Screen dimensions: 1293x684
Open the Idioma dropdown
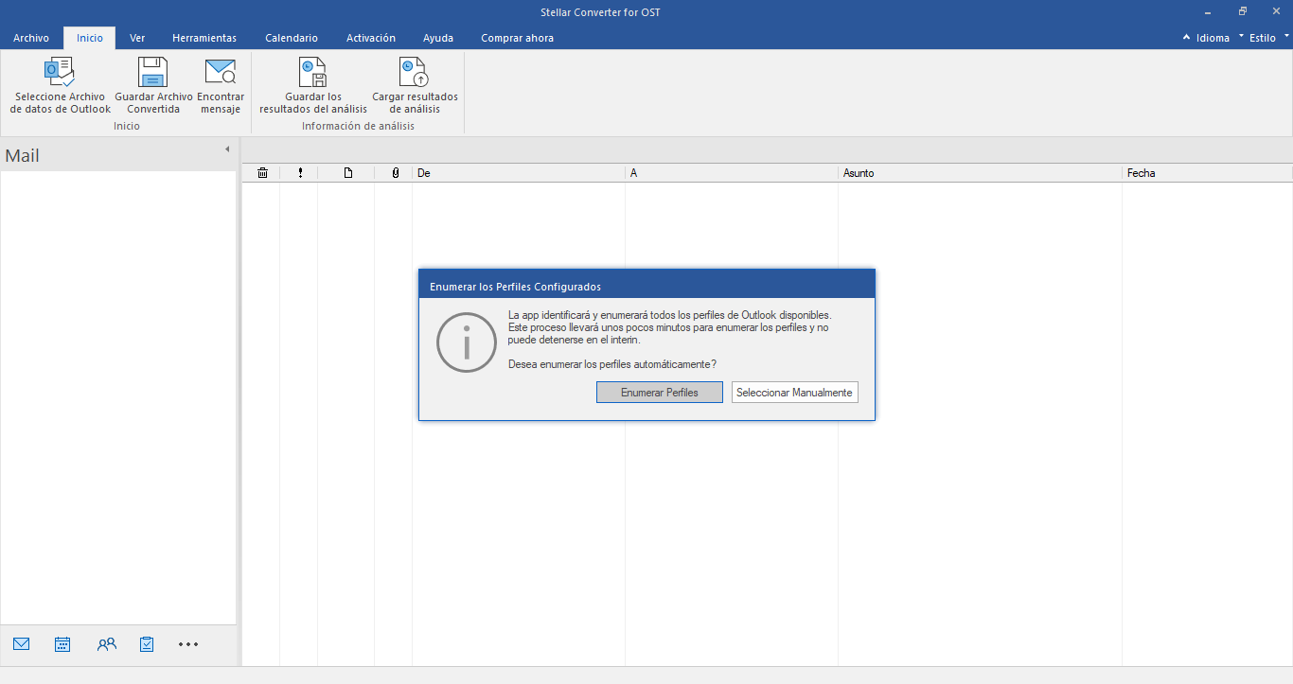[x=1213, y=38]
